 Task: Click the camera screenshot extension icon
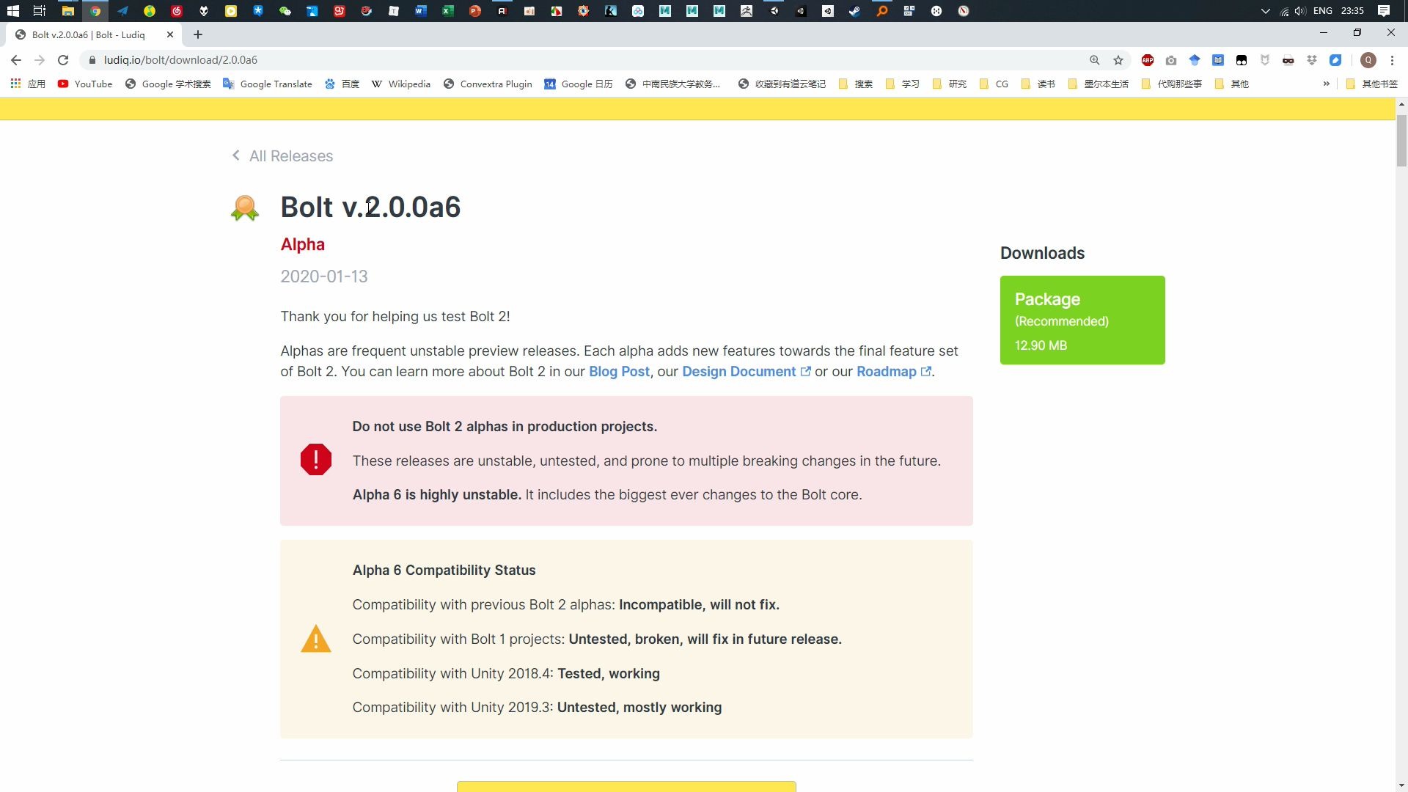1171,60
